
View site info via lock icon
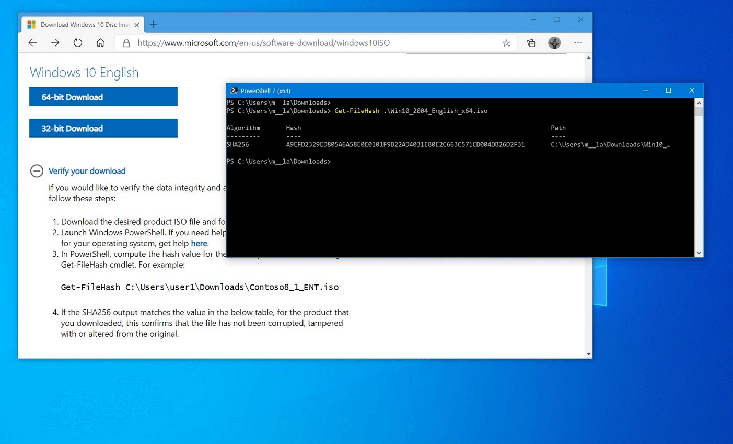pos(126,43)
